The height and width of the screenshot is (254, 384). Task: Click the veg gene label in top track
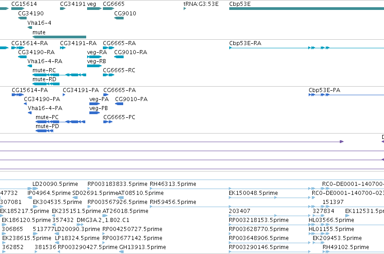[92, 4]
